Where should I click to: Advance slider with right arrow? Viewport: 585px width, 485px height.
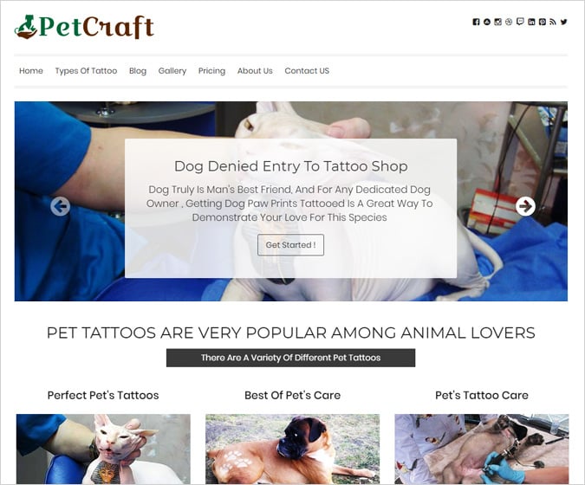point(525,206)
